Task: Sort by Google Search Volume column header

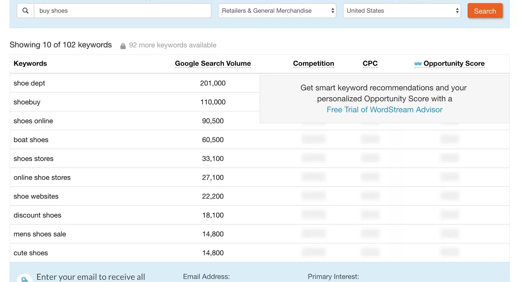Action: [x=213, y=63]
